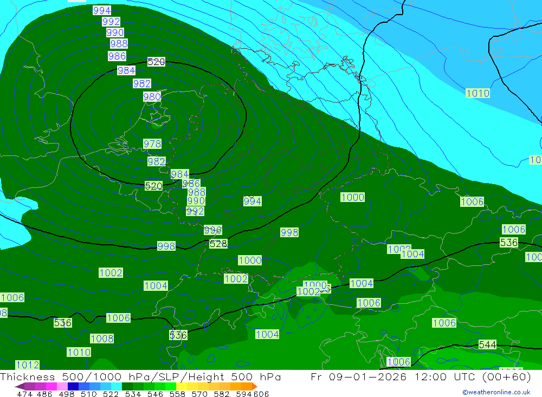Screen dimensions: 542x397
Task: Click the 998 label next to the 528 contour
Action: pos(166,246)
